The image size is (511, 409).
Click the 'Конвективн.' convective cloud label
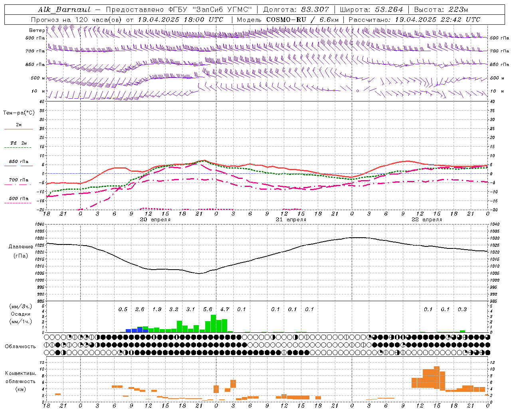tap(20, 373)
